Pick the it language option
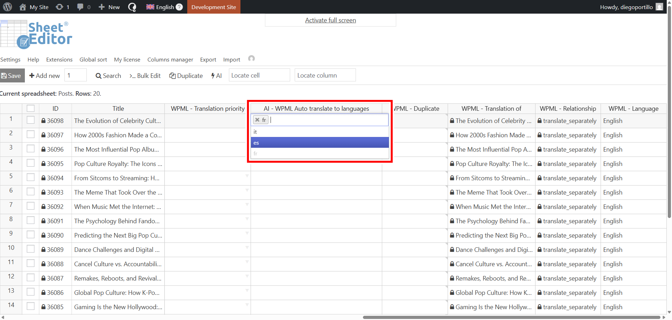 coord(320,132)
